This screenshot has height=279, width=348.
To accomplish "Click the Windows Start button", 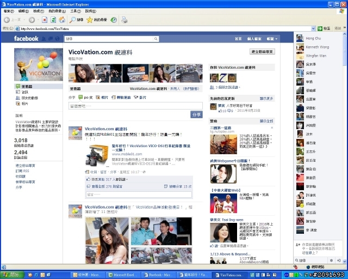I will tap(11, 275).
